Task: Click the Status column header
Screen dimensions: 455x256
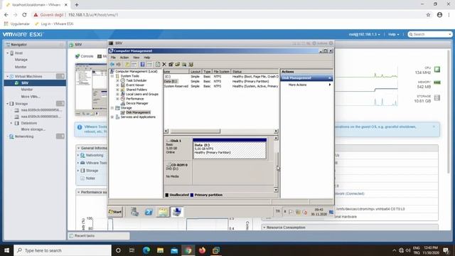Action: [x=255, y=71]
